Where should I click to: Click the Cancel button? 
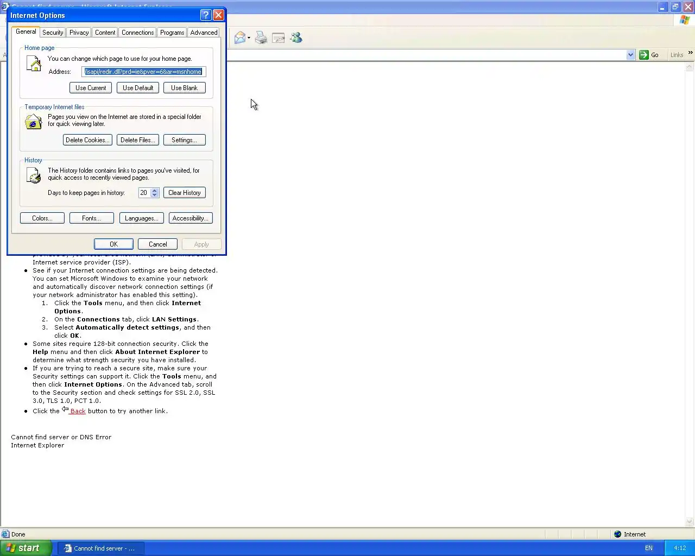click(158, 244)
